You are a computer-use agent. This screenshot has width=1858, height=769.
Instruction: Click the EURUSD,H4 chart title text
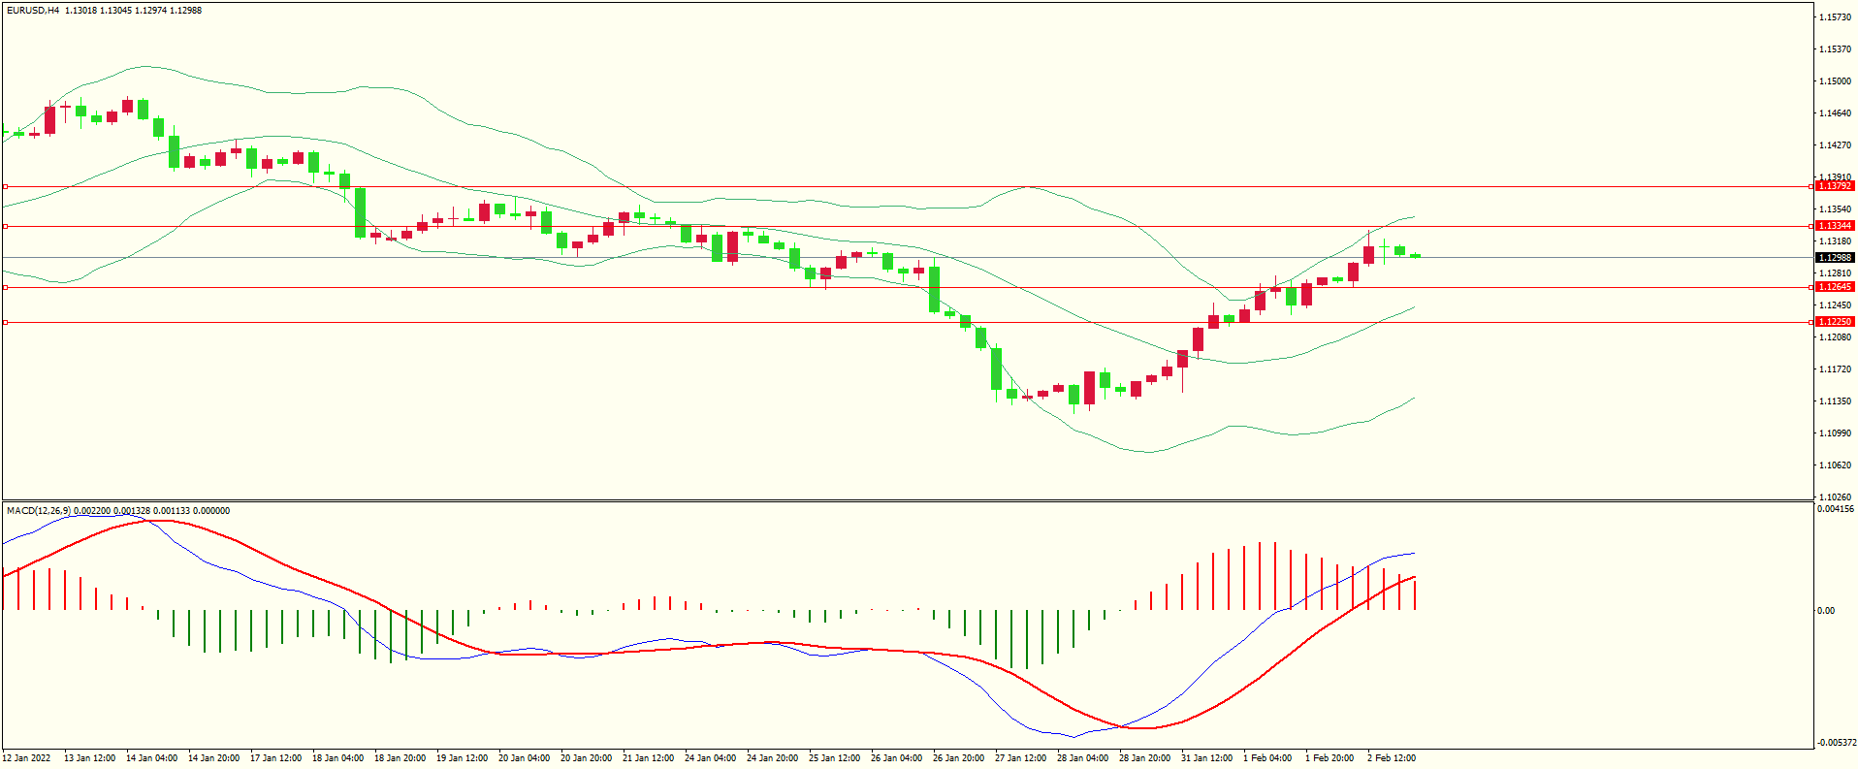[33, 11]
